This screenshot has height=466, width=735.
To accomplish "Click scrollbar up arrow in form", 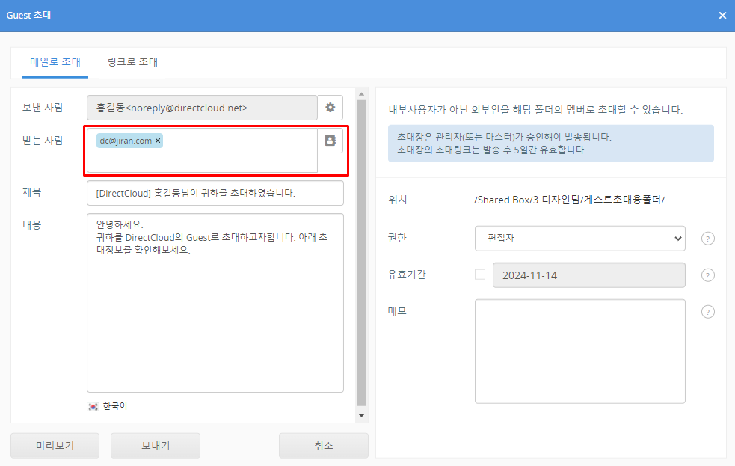I will click(362, 94).
